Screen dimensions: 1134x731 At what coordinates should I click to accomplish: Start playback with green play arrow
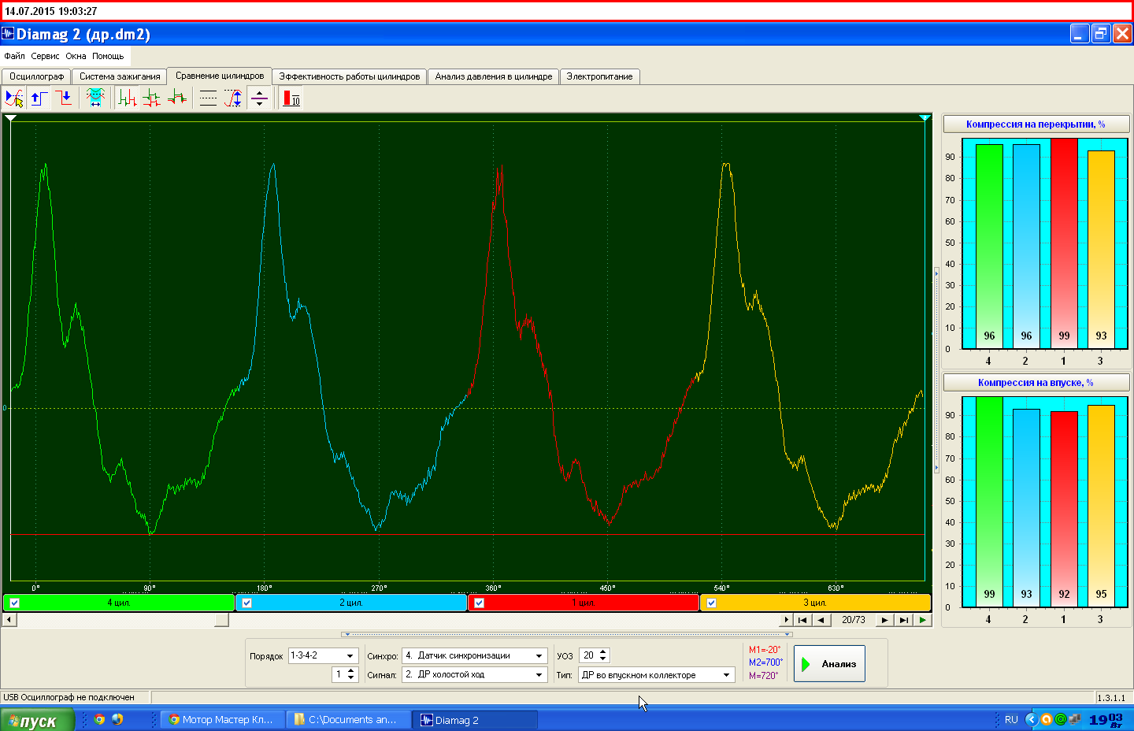[x=922, y=620]
